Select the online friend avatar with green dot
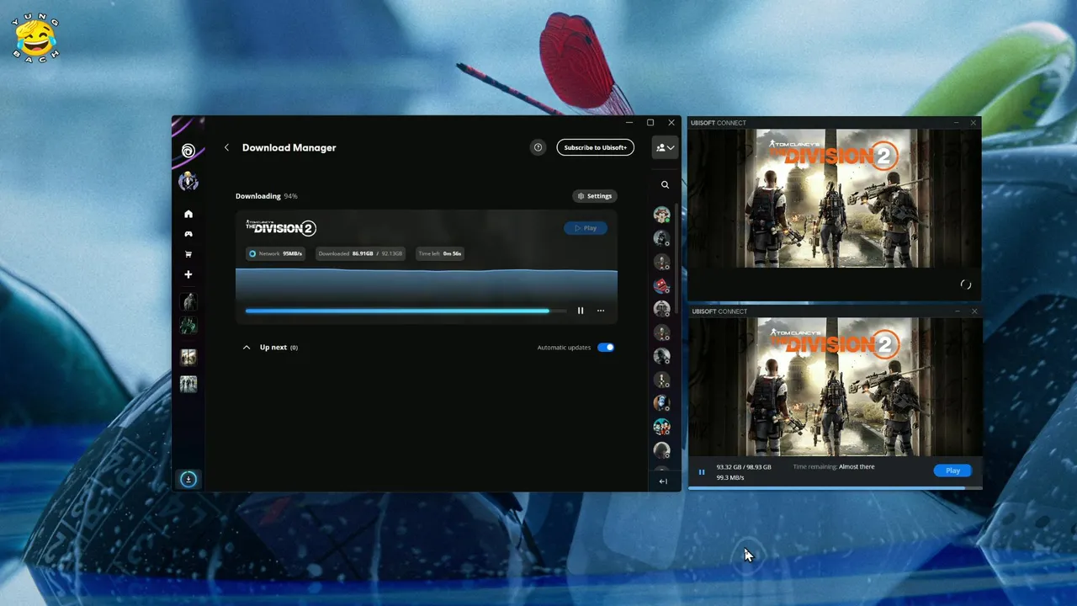1077x606 pixels. click(662, 215)
